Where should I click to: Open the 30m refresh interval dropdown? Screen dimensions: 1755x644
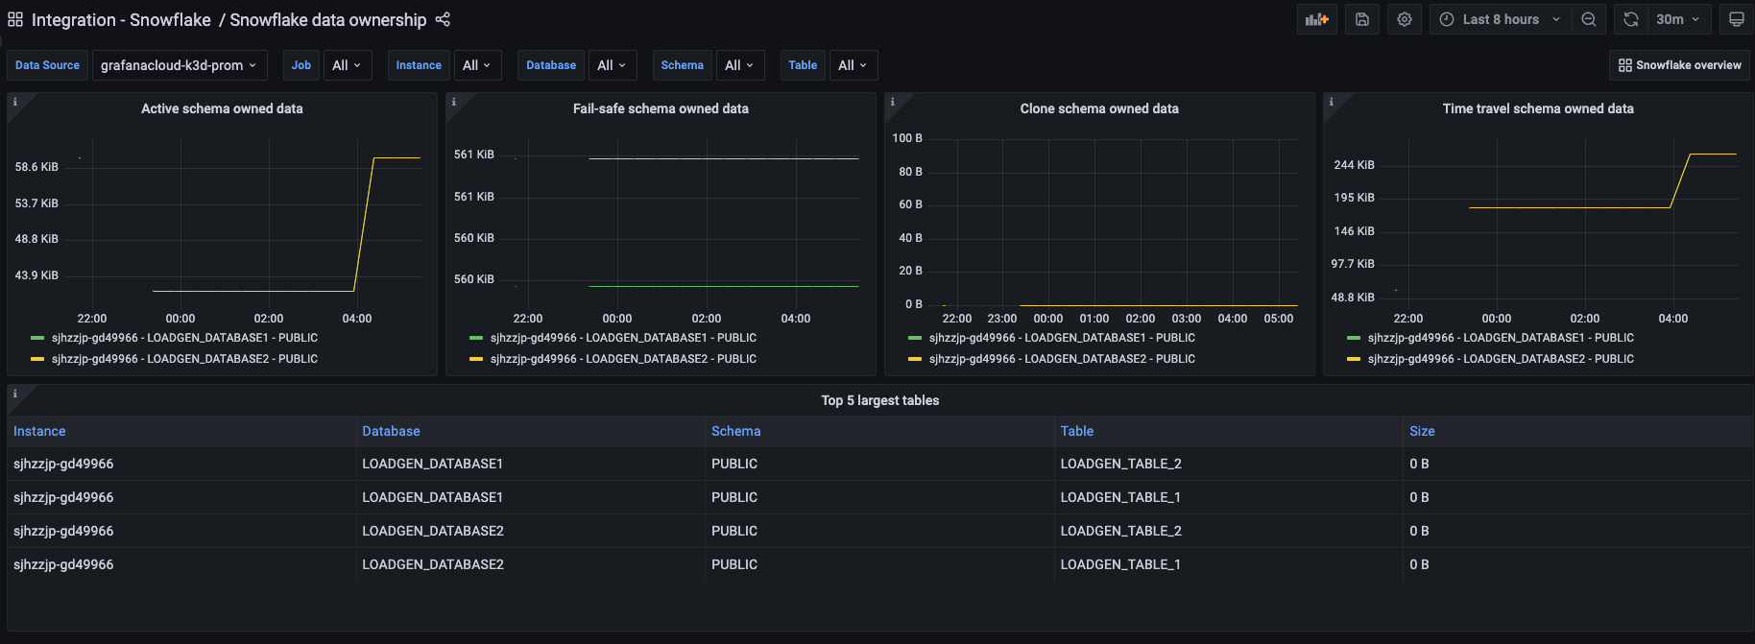[1678, 19]
